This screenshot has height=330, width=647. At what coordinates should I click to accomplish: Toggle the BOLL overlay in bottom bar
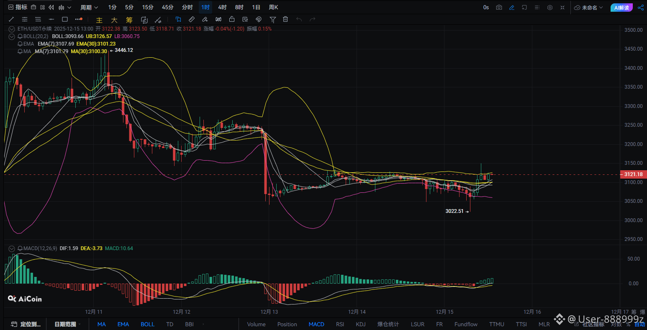click(x=148, y=324)
